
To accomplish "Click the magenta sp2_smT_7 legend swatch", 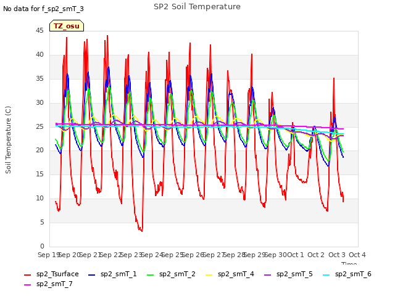I will point(27,285).
